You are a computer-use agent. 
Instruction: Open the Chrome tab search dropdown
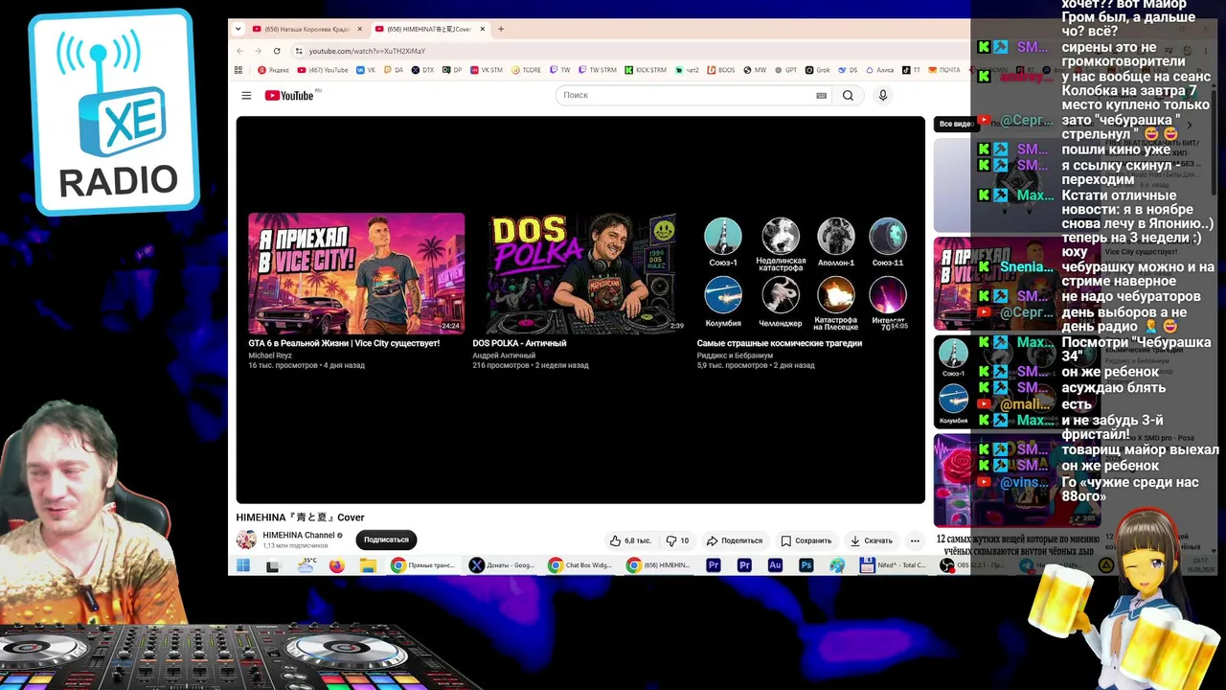tap(238, 29)
